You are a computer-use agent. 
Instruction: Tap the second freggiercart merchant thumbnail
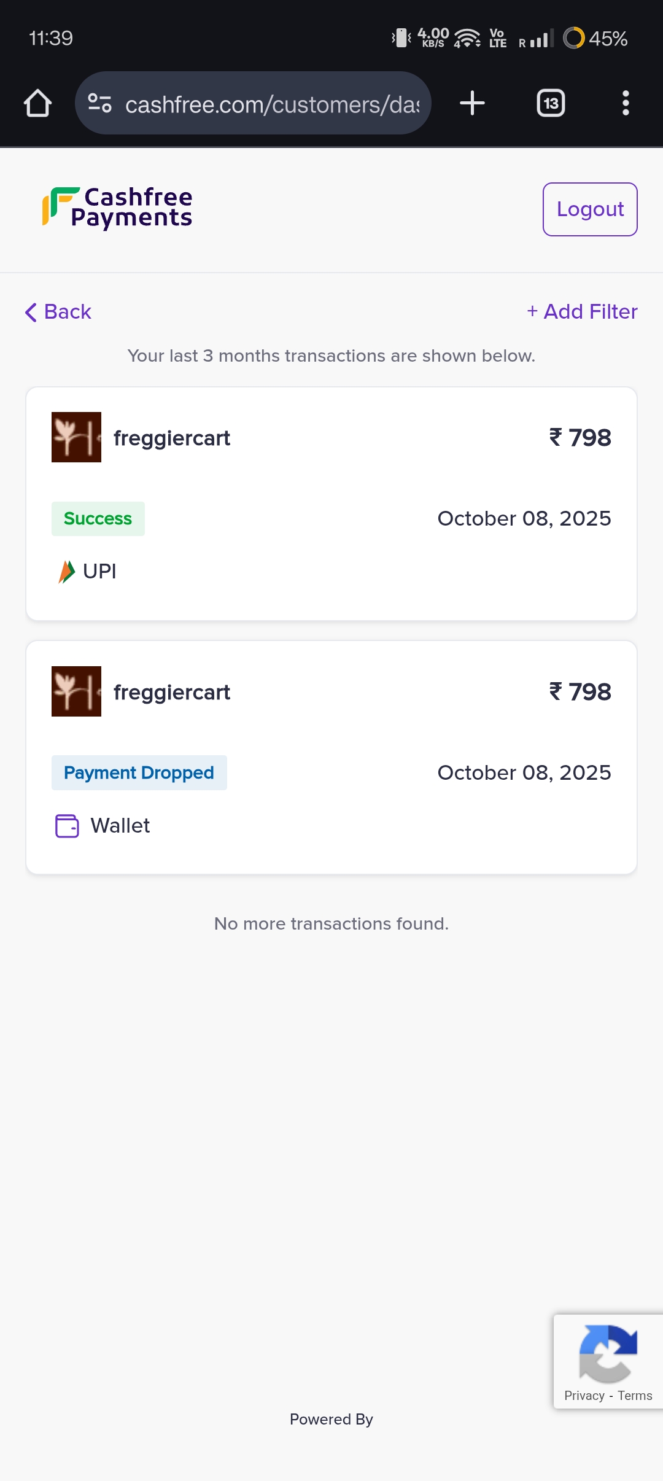pyautogui.click(x=76, y=691)
